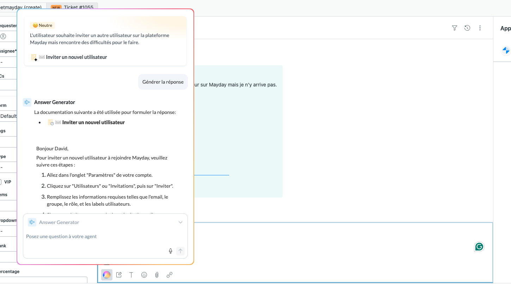
Task: Open the Form dropdown showing Default
Action: (x=8, y=116)
